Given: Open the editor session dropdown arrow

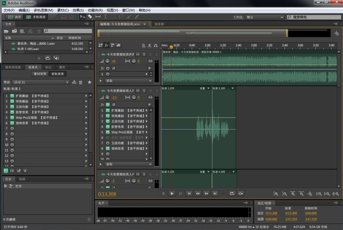Looking at the screenshot, I should (x=145, y=24).
